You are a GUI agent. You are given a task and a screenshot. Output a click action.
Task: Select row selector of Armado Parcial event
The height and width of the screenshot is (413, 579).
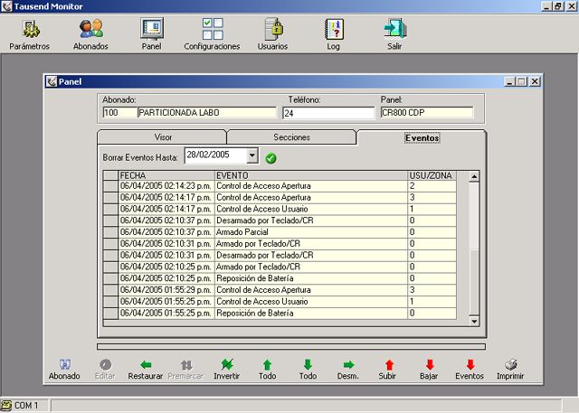pos(110,232)
